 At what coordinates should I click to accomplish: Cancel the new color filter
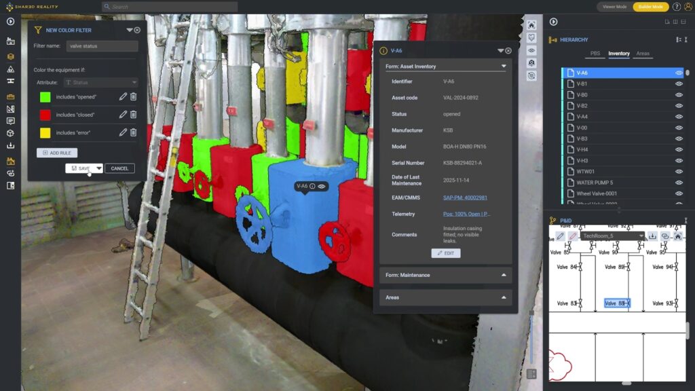[x=119, y=168]
